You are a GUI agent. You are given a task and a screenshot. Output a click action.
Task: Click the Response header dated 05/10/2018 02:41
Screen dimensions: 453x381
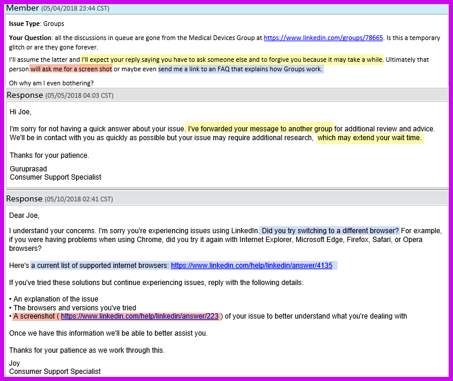pyautogui.click(x=227, y=198)
